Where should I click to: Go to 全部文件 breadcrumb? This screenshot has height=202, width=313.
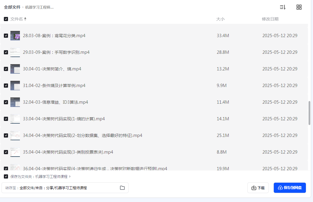click(12, 7)
